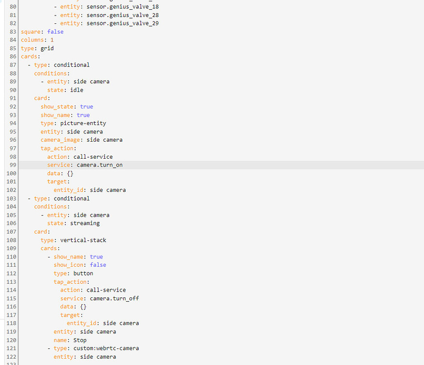This screenshot has width=424, height=365.
Task: Click the text sensor.genius_valve_18
Action: click(122, 7)
